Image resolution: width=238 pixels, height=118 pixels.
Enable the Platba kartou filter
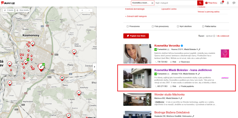coord(203,26)
